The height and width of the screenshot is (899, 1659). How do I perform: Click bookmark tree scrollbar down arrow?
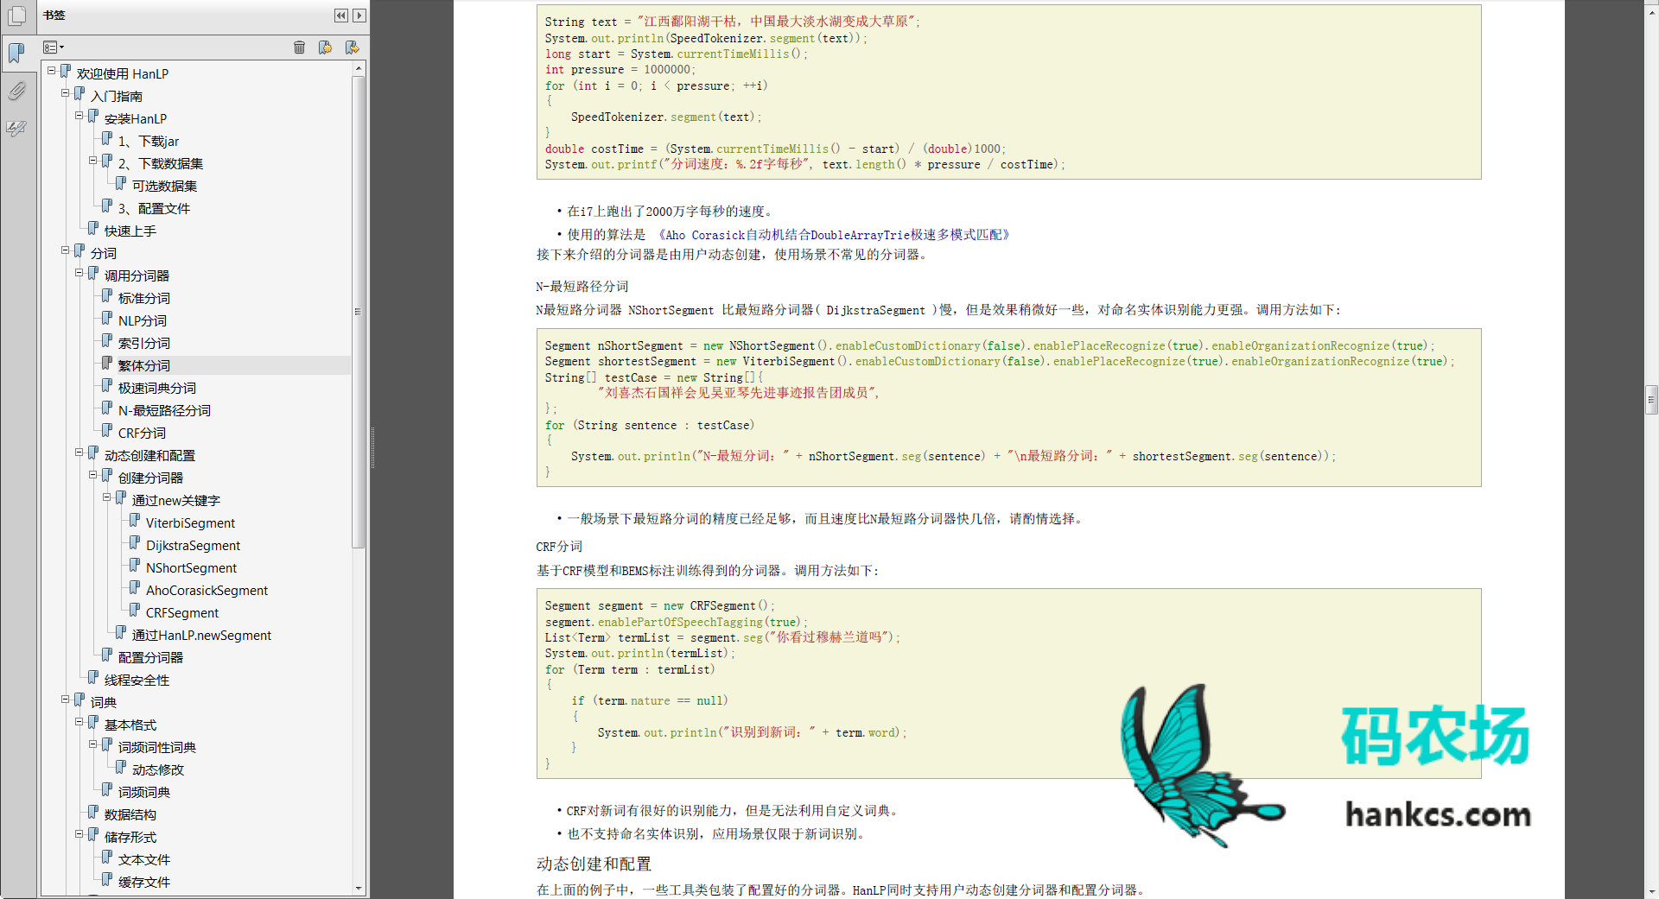coord(359,888)
